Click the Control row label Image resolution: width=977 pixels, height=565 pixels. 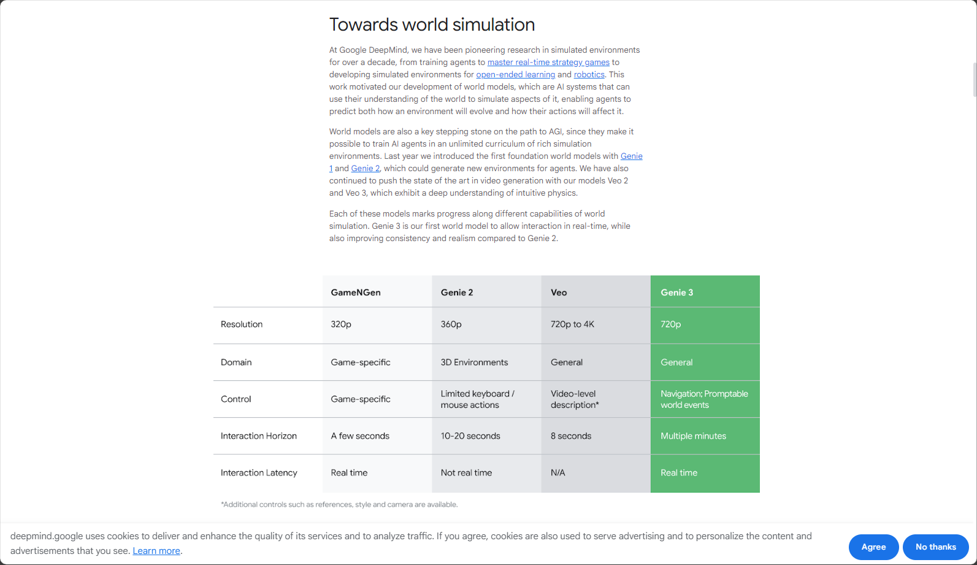[x=236, y=399]
